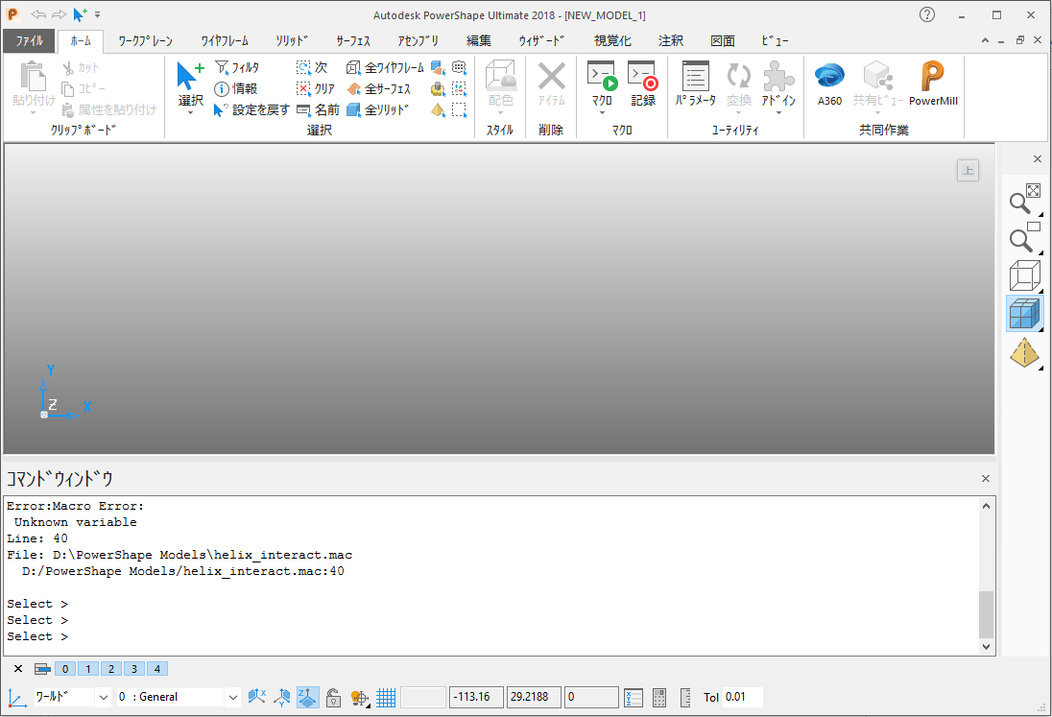Click the select solids-and-surfaces icon

coord(438,68)
